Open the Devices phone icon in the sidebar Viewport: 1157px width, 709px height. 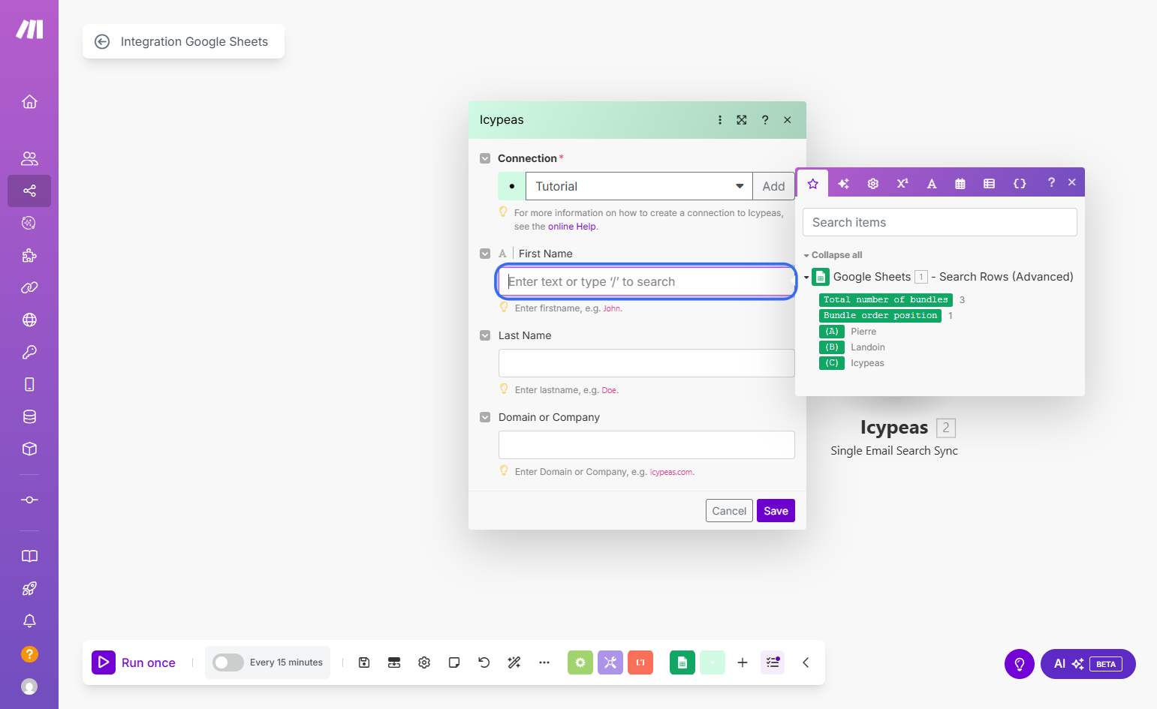pos(29,384)
